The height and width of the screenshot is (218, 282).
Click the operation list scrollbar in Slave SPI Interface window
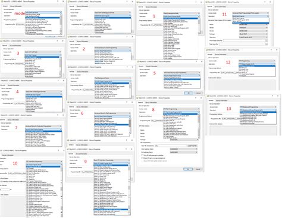pyautogui.click(x=130, y=190)
